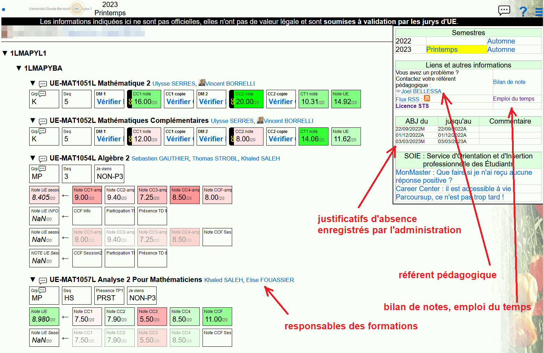The width and height of the screenshot is (544, 353).
Task: Click comment bubble beside UE-MAT1057L Analyse 2 title
Action: [x=43, y=280]
